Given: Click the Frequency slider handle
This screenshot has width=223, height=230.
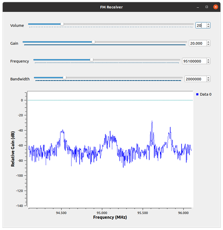Looking at the screenshot, I should (91, 60).
